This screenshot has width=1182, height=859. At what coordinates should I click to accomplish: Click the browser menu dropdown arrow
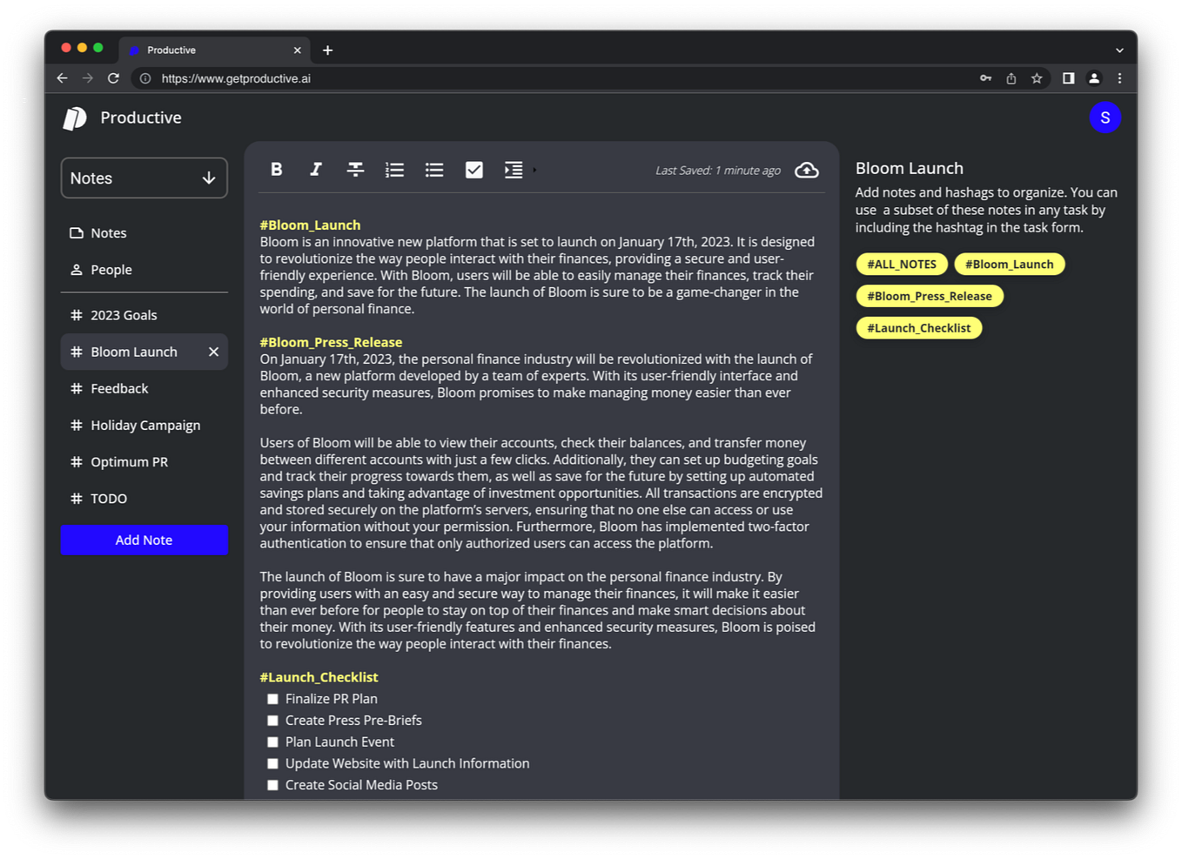coord(1119,50)
